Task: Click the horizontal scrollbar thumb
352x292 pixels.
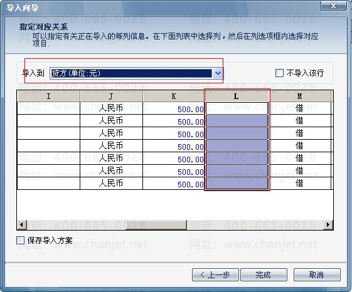Action: point(156,224)
